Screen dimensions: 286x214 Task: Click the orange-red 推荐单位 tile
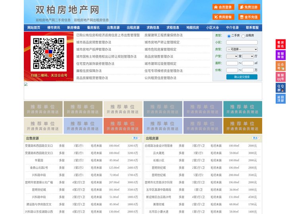pyautogui.click(x=123, y=126)
